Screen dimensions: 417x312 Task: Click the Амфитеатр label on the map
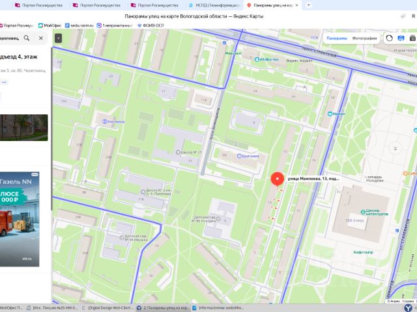[x=363, y=252]
